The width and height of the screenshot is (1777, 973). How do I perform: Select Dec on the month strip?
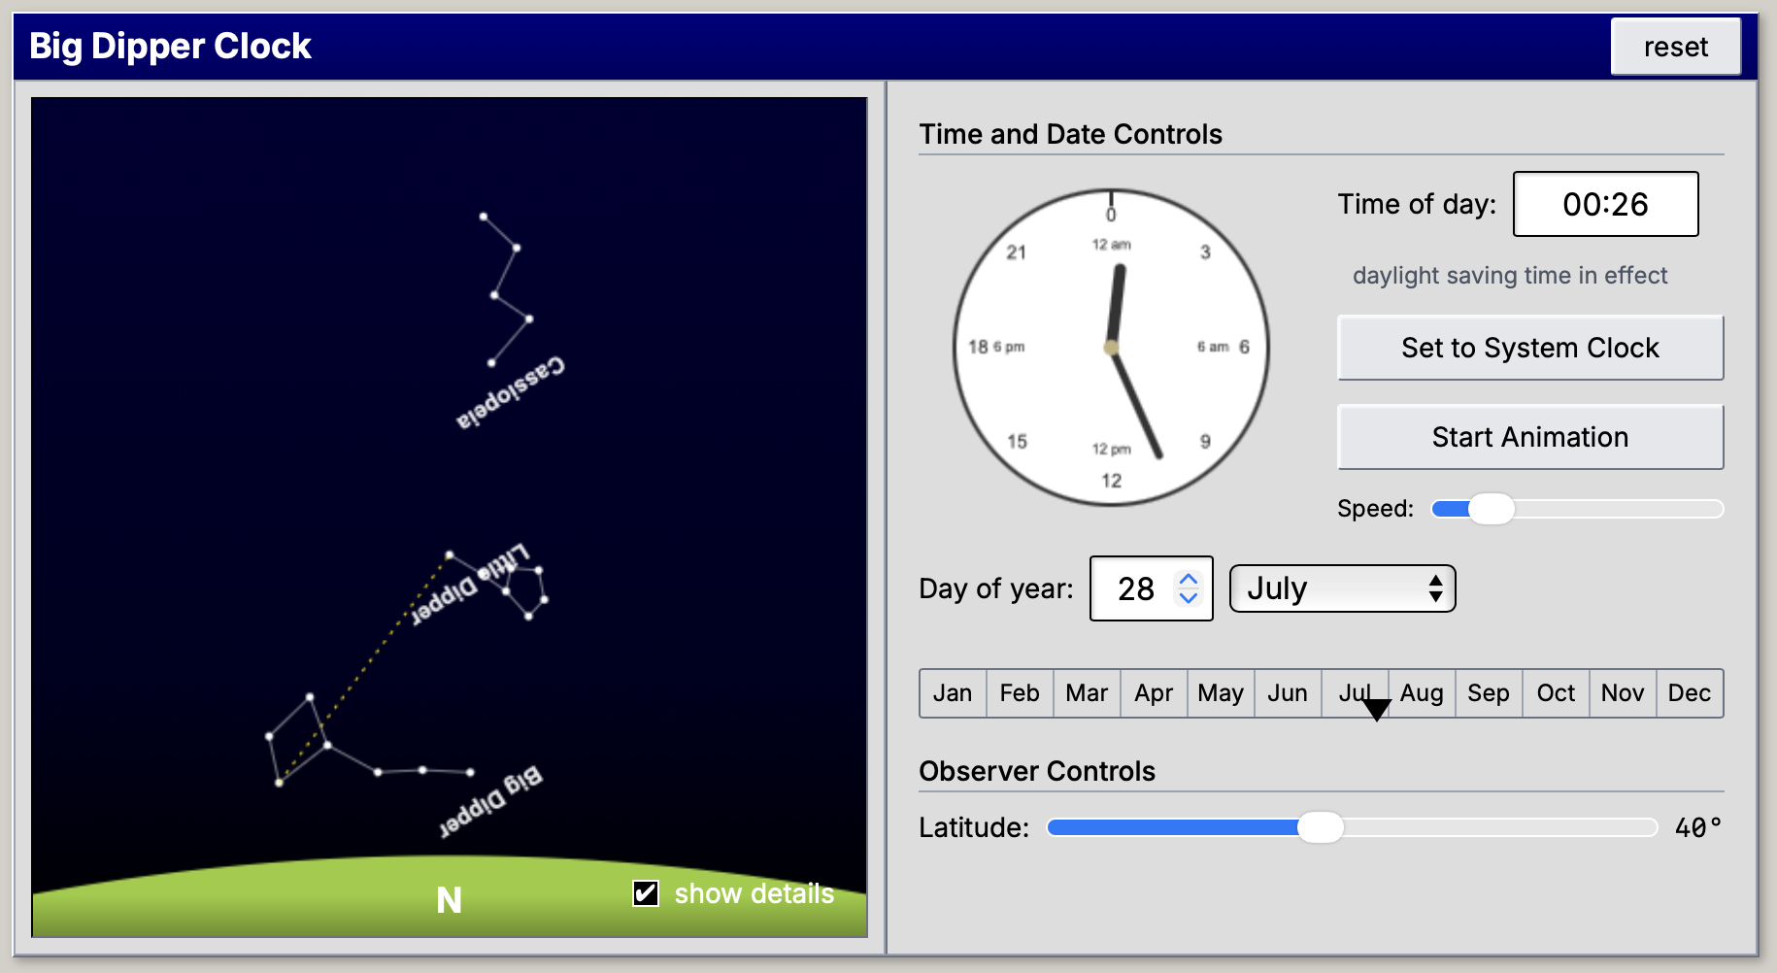pyautogui.click(x=1690, y=693)
